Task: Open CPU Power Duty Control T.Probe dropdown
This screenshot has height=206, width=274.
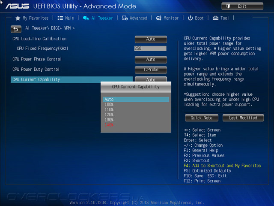Action: pos(151,70)
